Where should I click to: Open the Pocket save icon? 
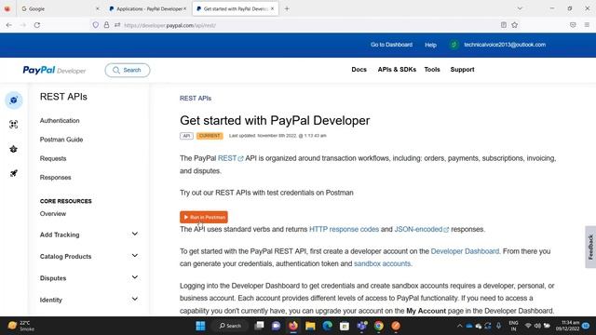point(573,25)
